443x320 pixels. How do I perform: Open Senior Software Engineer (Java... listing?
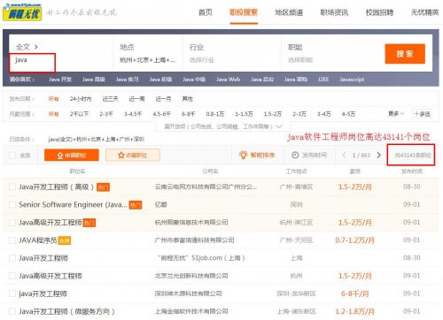(73, 204)
